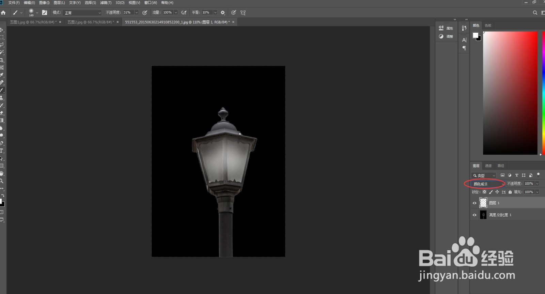Click the hue slider strip
The width and height of the screenshot is (545, 294).
[x=543, y=93]
